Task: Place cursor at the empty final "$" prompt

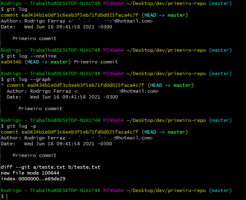Action: point(7,196)
